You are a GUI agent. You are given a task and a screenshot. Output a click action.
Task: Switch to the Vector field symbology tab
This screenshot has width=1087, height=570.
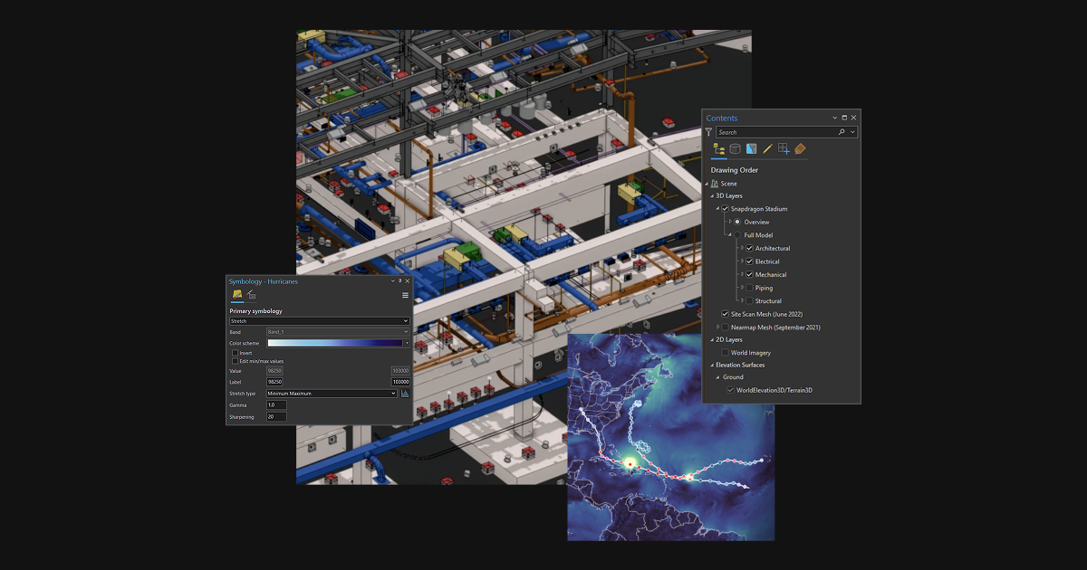coord(250,294)
